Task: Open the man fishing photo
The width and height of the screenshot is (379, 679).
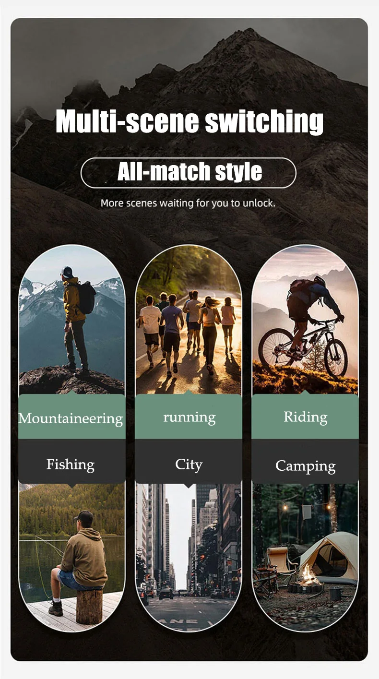Action: (72, 557)
